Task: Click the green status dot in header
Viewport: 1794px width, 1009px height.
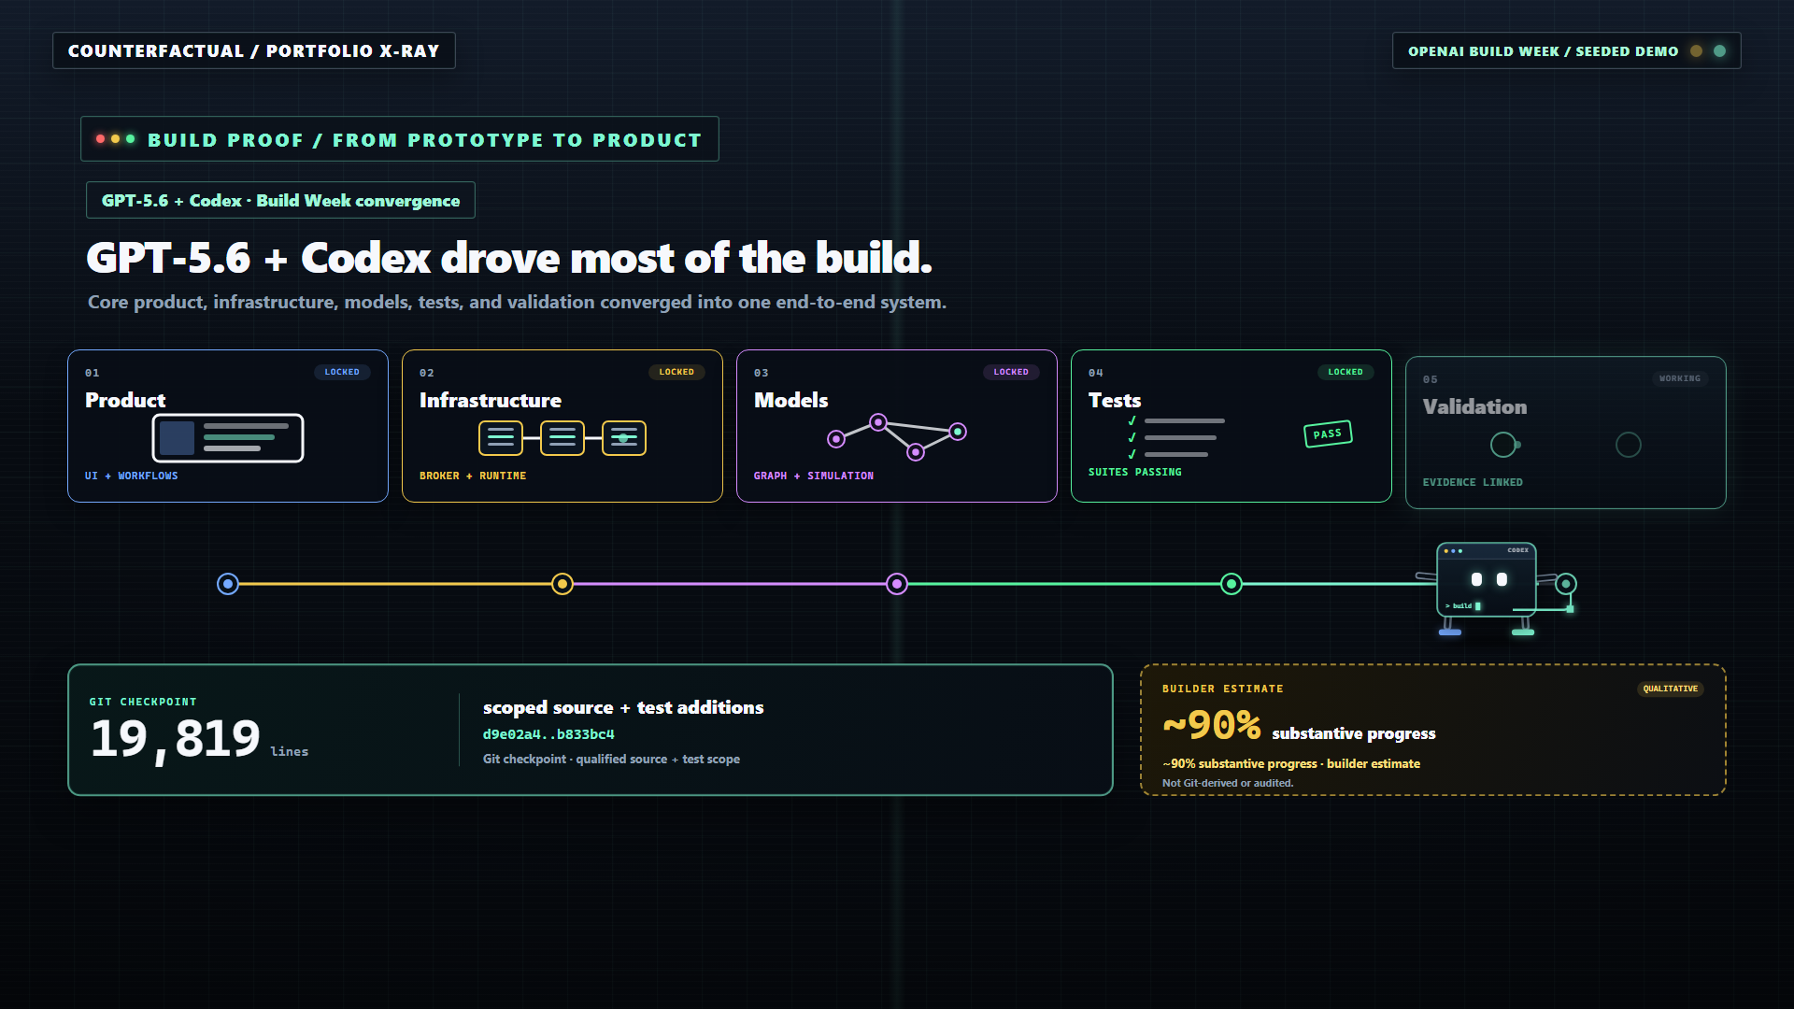Action: (1719, 51)
